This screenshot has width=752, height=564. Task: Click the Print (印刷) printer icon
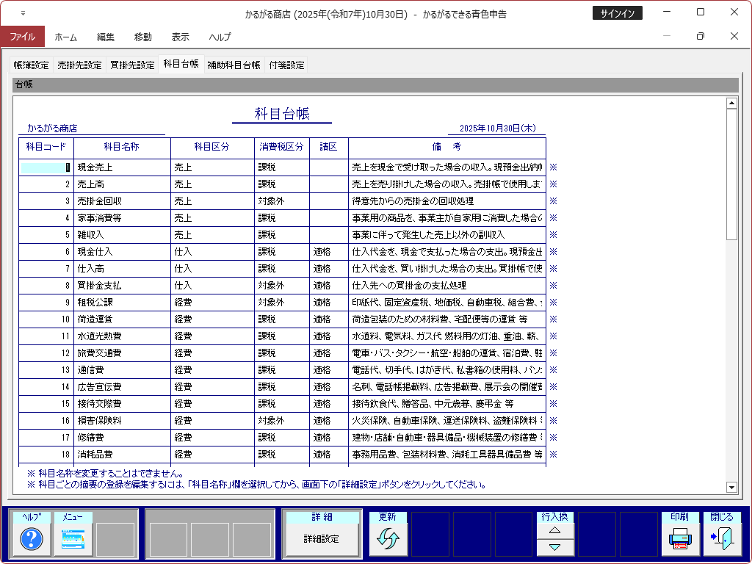coord(680,540)
